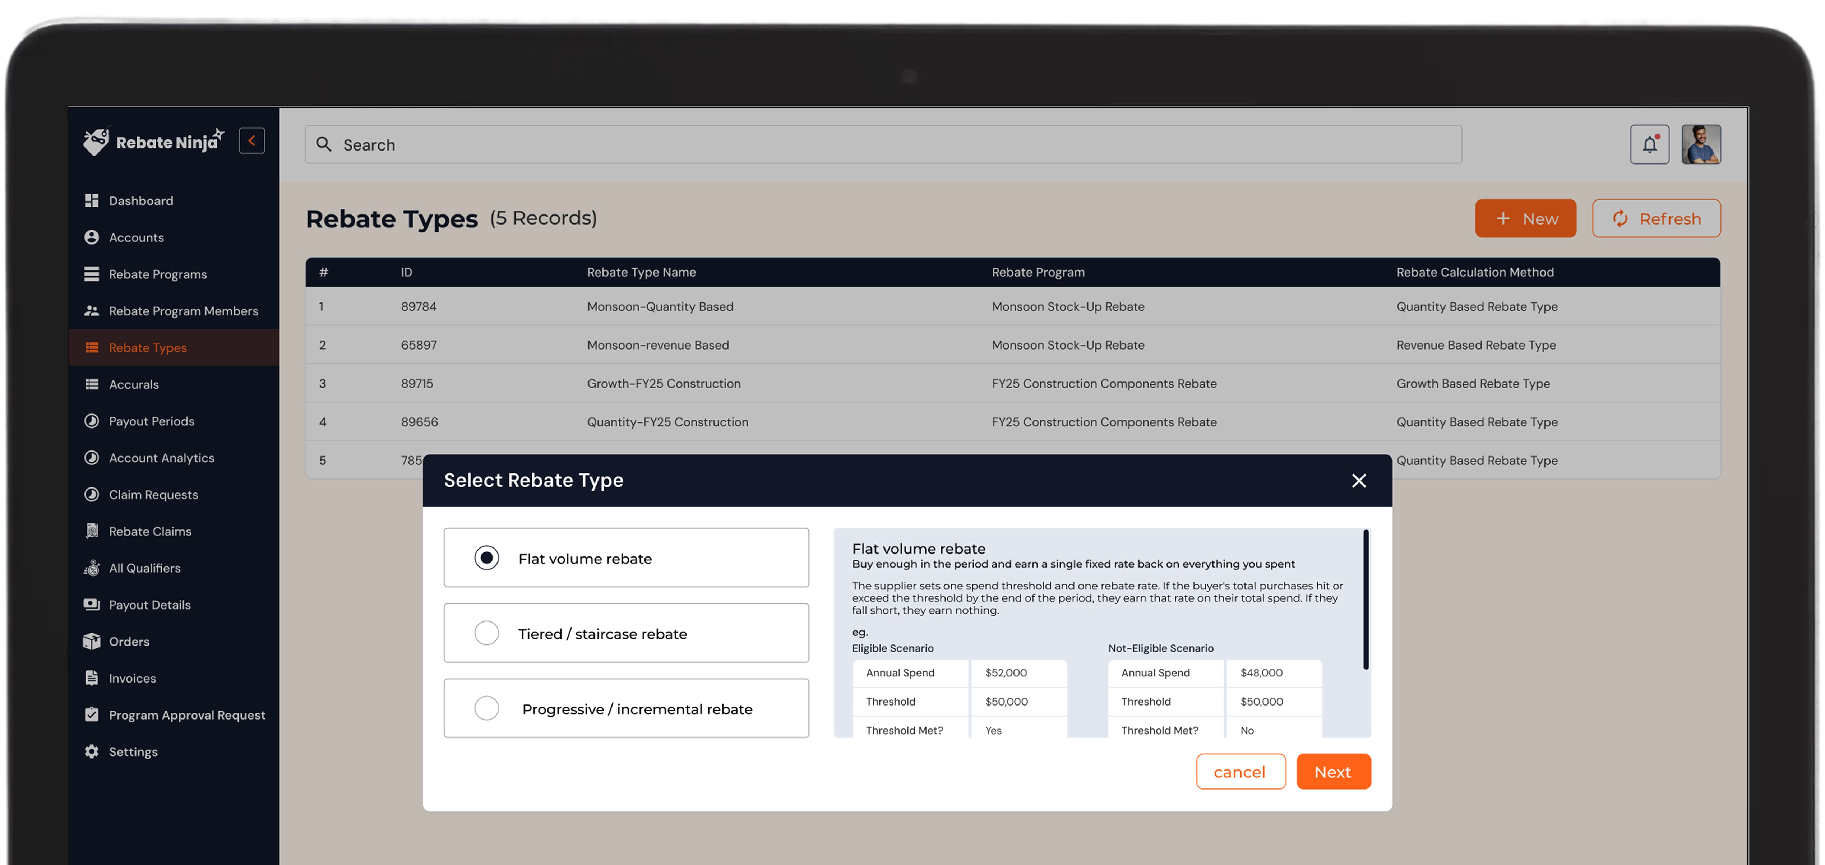Click the Rebate Claims receipt icon

(x=91, y=531)
